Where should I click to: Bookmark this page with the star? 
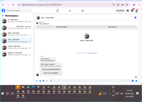point(127,5)
